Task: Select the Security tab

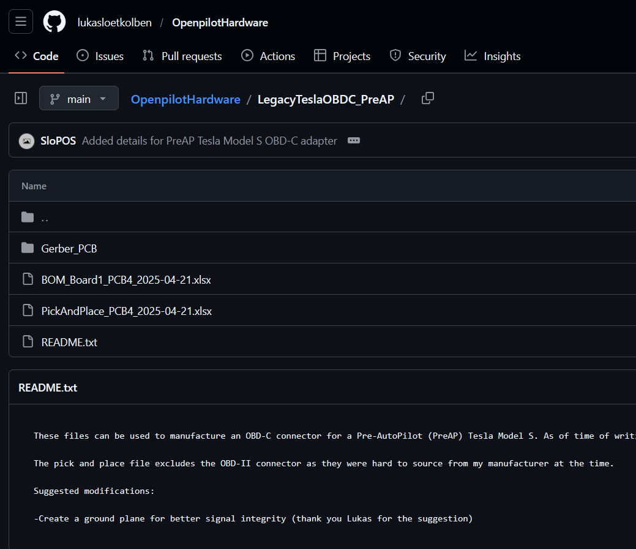Action: click(x=417, y=56)
